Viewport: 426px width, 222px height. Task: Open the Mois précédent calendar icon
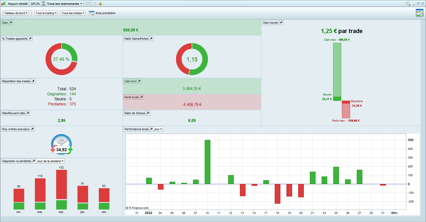click(x=91, y=13)
